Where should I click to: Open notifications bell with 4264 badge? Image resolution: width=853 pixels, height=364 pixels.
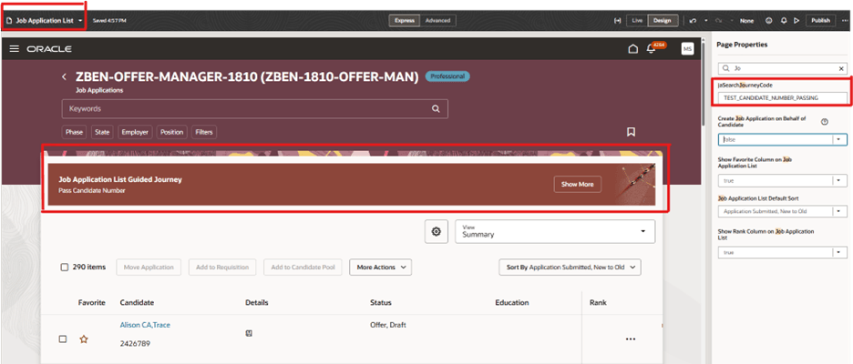tap(652, 49)
